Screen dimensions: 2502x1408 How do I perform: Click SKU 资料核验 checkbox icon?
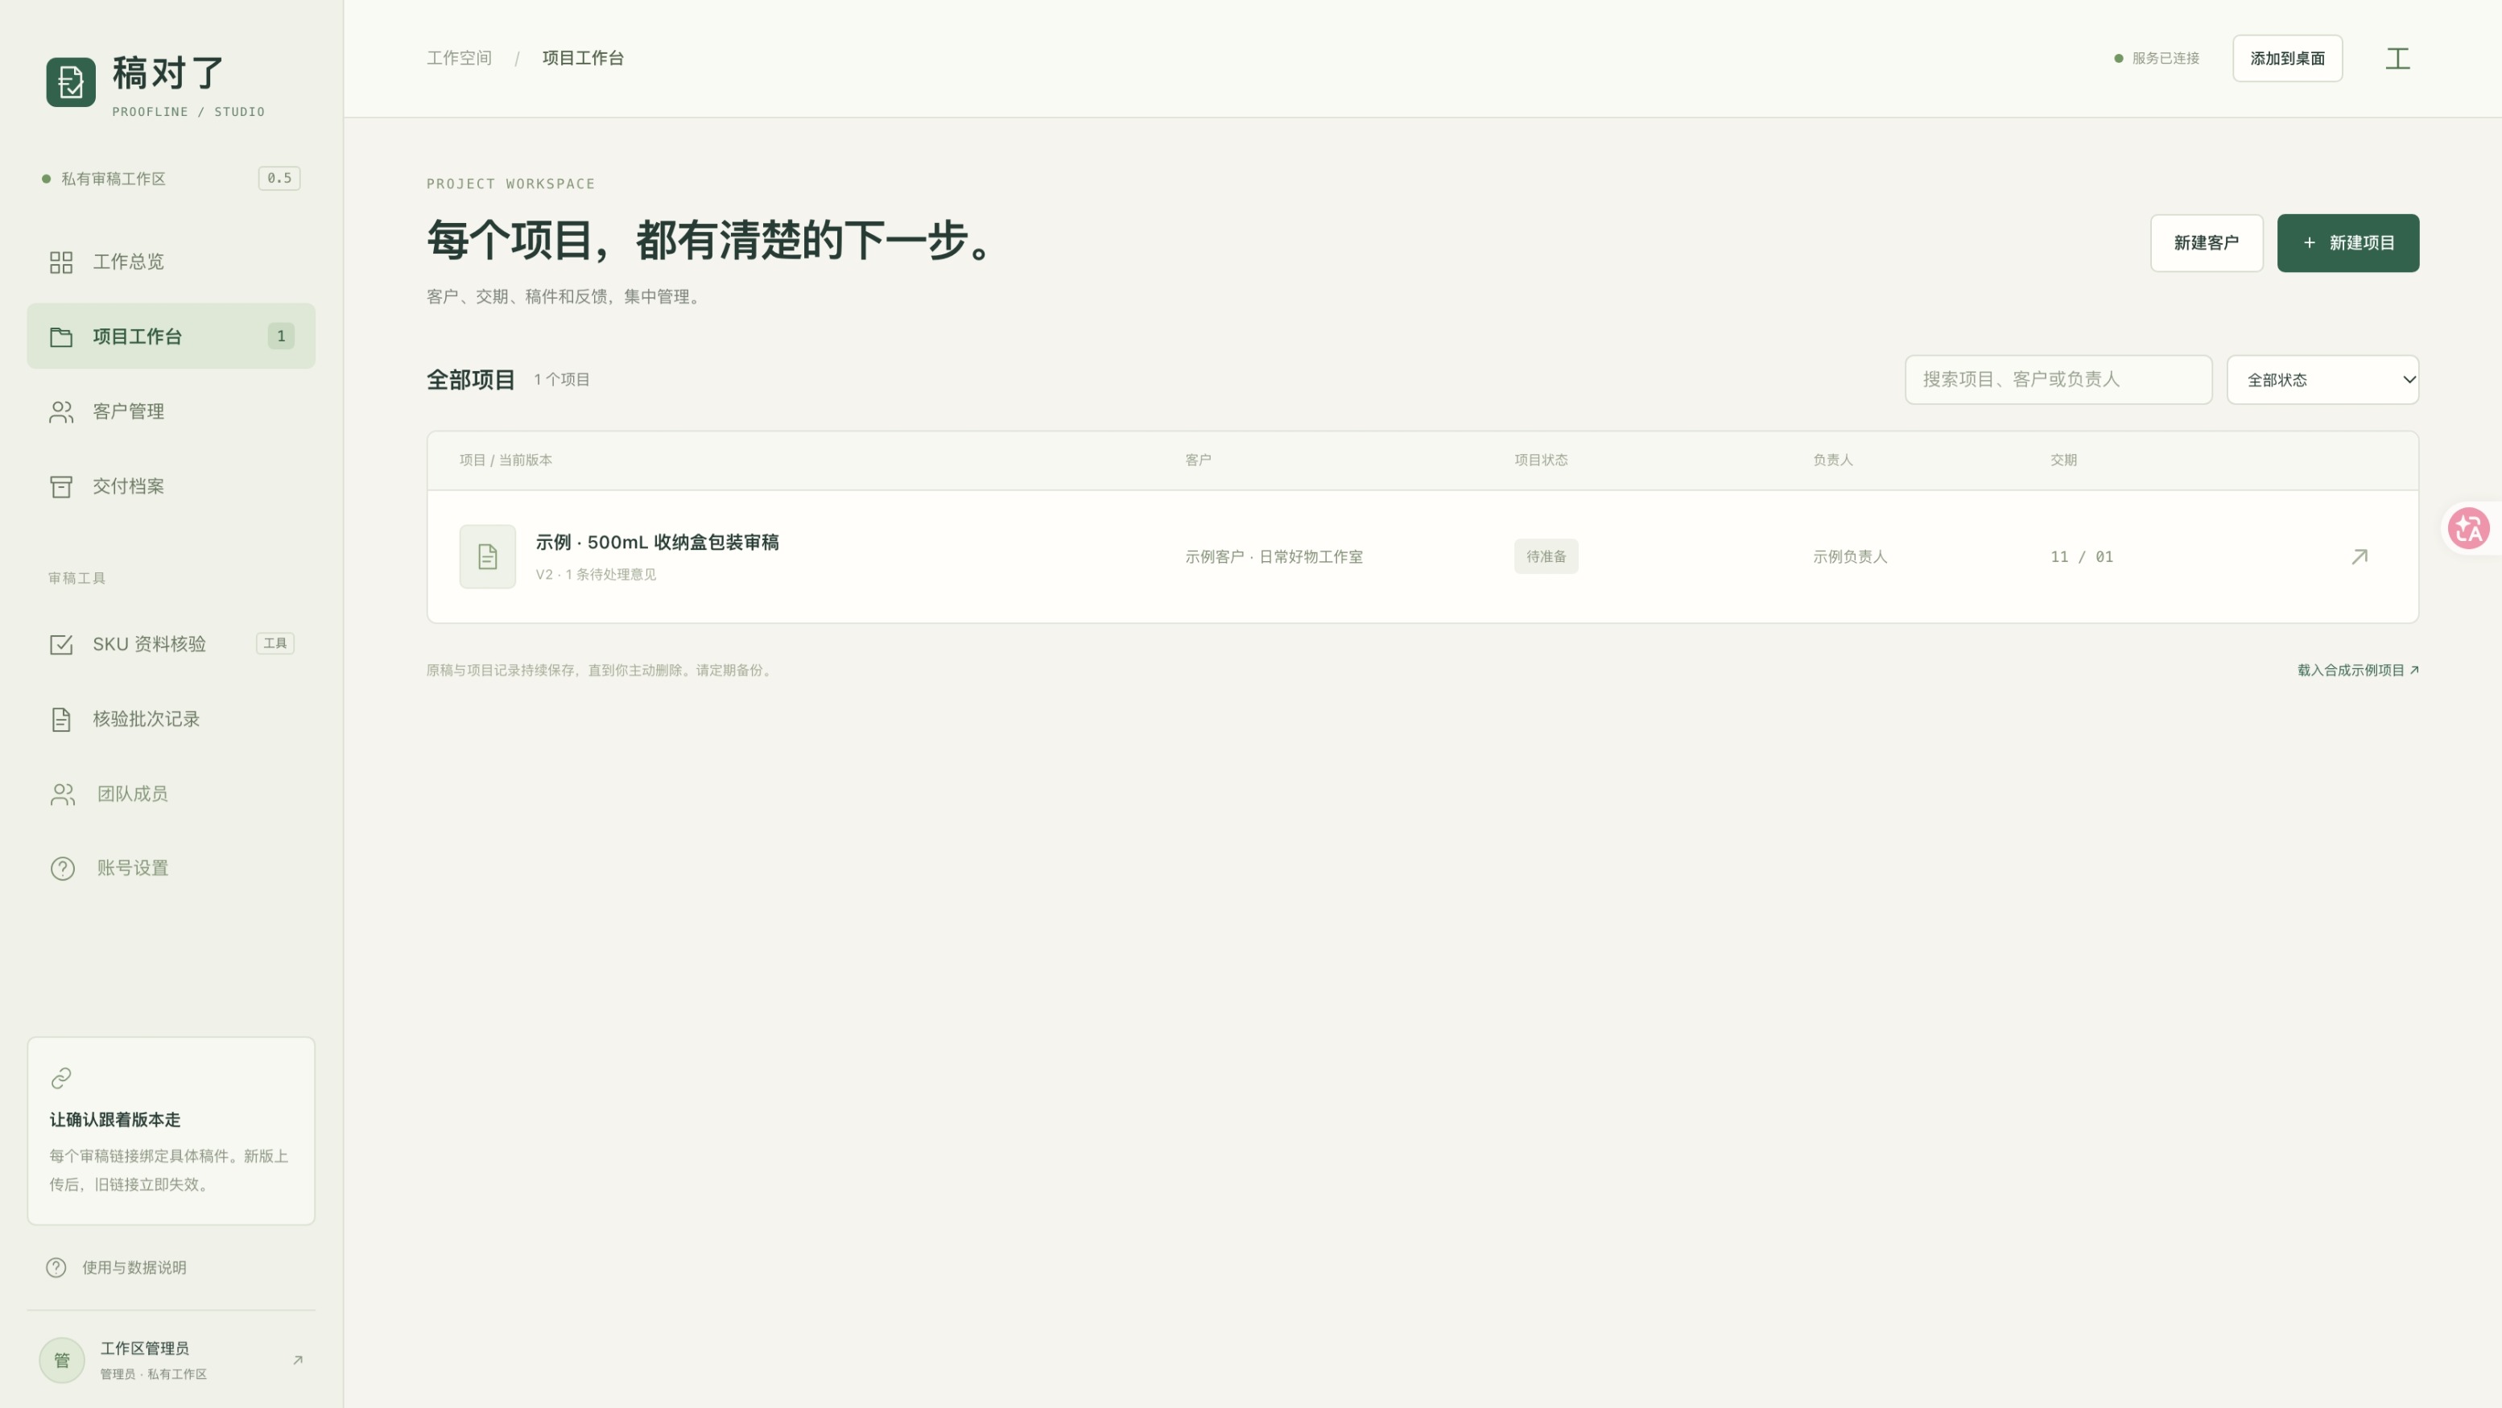click(61, 645)
